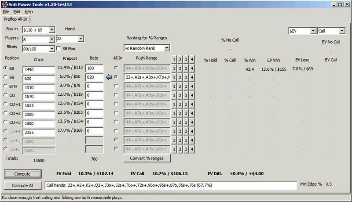This screenshot has height=202, width=352.
Task: Click preset button 3 in the SB row
Action: 187,77
